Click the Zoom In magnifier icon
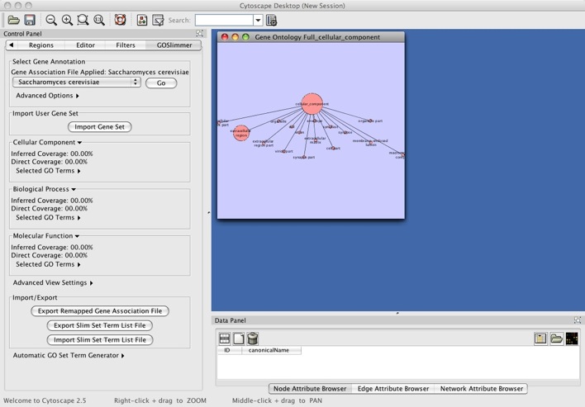Image resolution: width=585 pixels, height=407 pixels. pyautogui.click(x=67, y=20)
